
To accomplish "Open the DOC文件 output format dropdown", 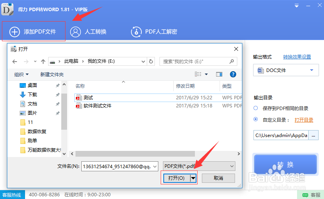I will 286,70.
